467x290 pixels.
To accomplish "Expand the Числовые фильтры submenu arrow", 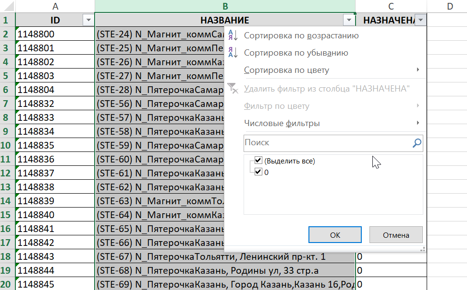I will 418,123.
